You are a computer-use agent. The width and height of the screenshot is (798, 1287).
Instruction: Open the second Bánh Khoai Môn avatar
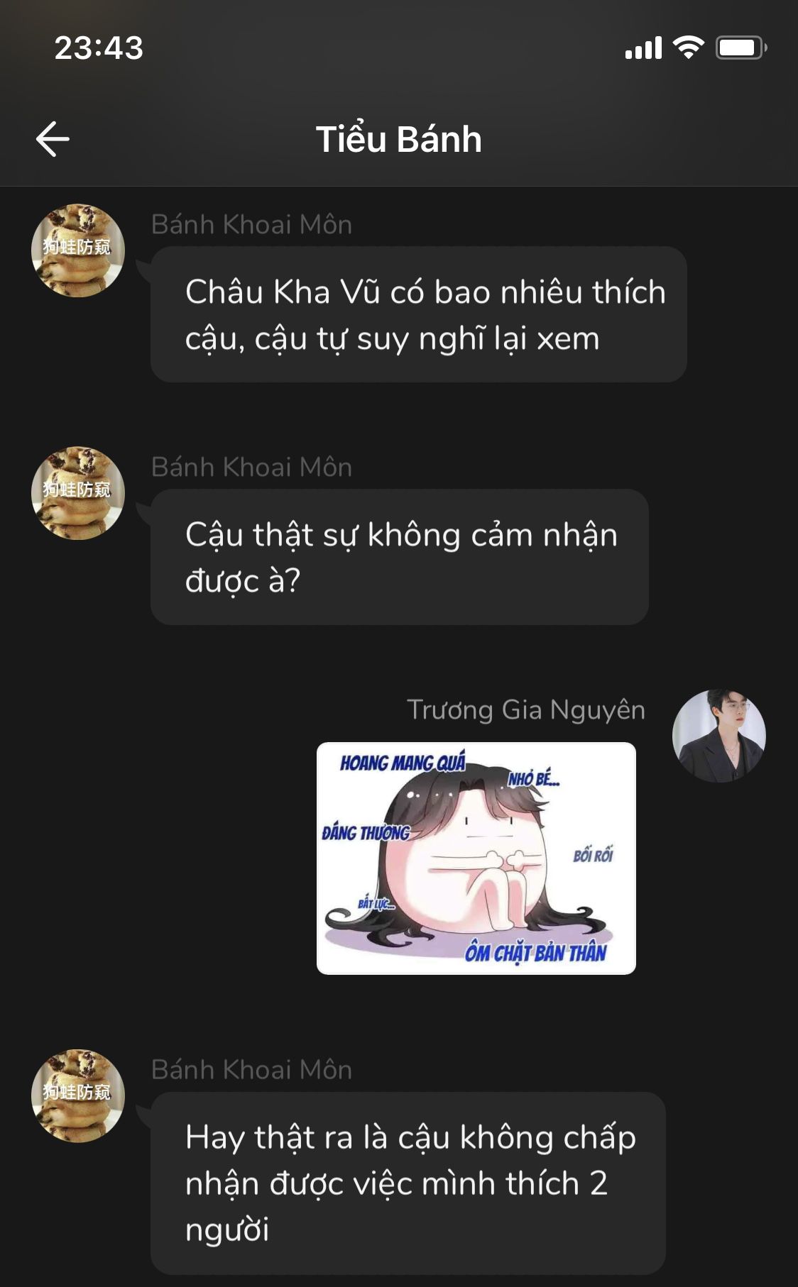click(78, 493)
